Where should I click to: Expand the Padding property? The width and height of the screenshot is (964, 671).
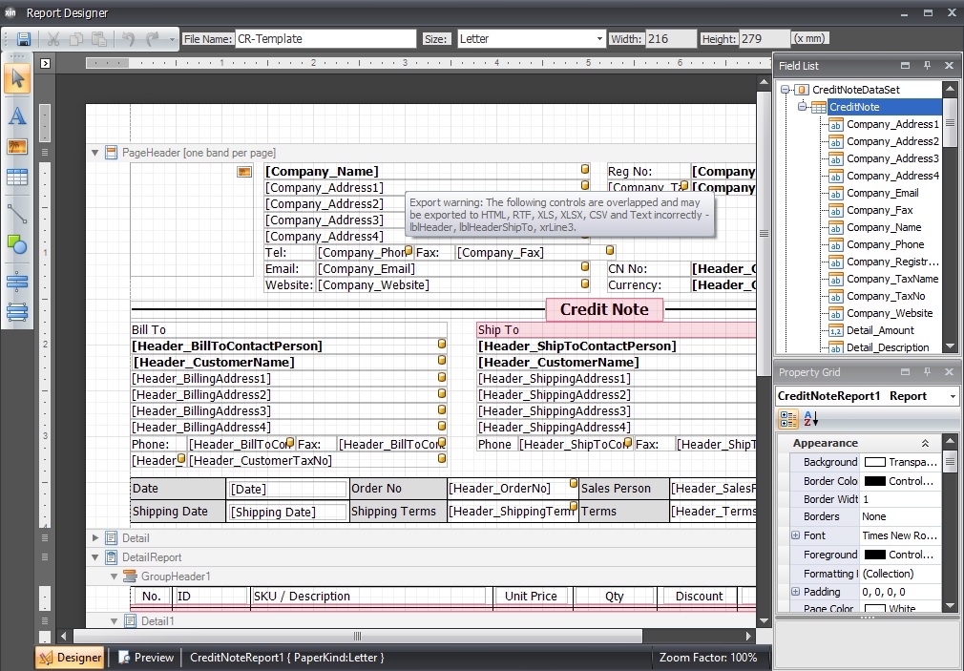pyautogui.click(x=795, y=592)
